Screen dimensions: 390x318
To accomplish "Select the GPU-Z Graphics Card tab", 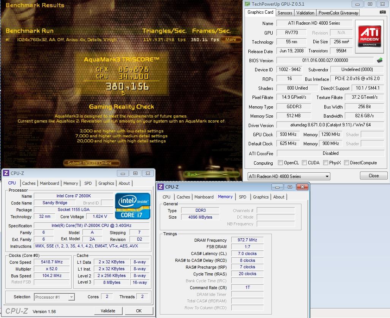I will [260, 12].
